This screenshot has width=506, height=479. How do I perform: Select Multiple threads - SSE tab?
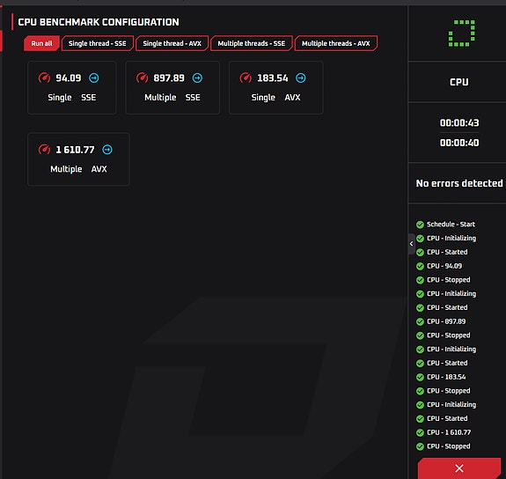click(252, 43)
